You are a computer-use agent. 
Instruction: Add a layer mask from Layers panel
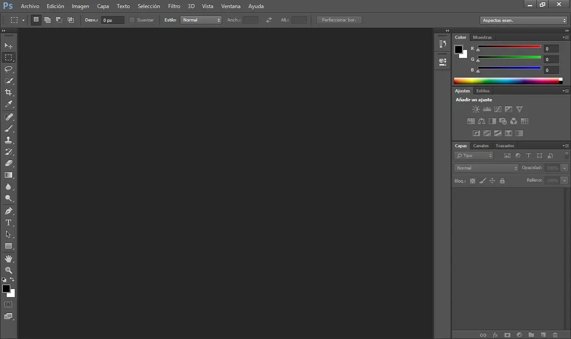[507, 335]
